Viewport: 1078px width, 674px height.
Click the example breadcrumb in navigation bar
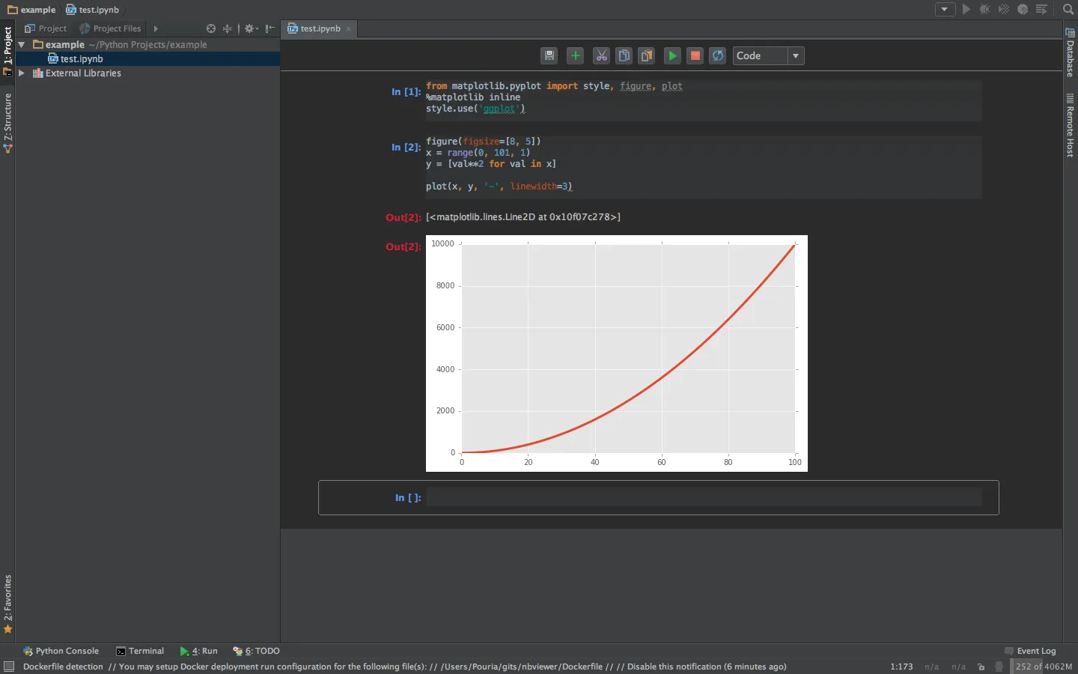[x=31, y=10]
